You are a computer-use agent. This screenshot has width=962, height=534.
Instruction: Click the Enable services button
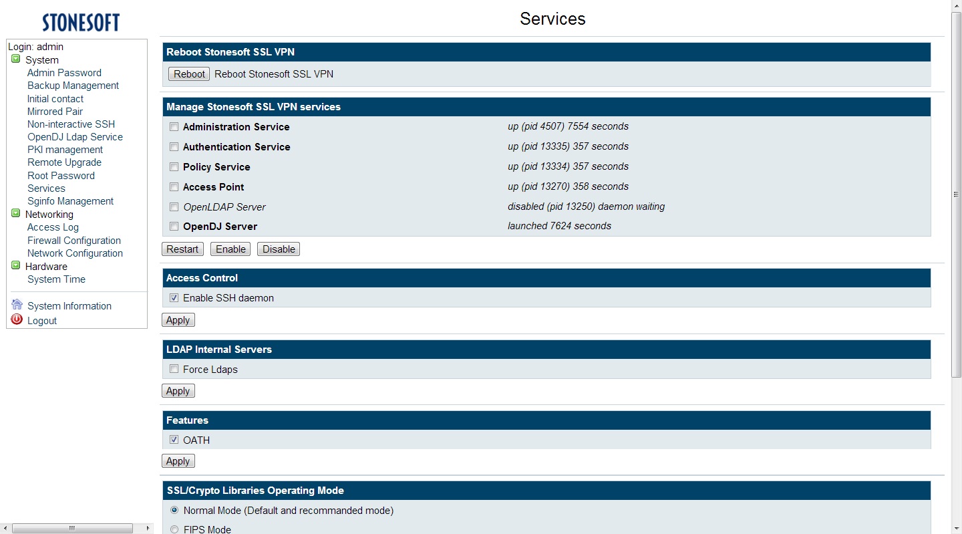point(230,249)
